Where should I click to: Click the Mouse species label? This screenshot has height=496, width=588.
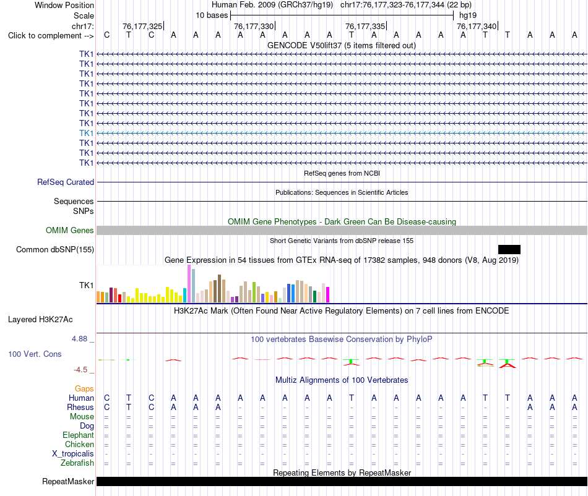pos(82,417)
